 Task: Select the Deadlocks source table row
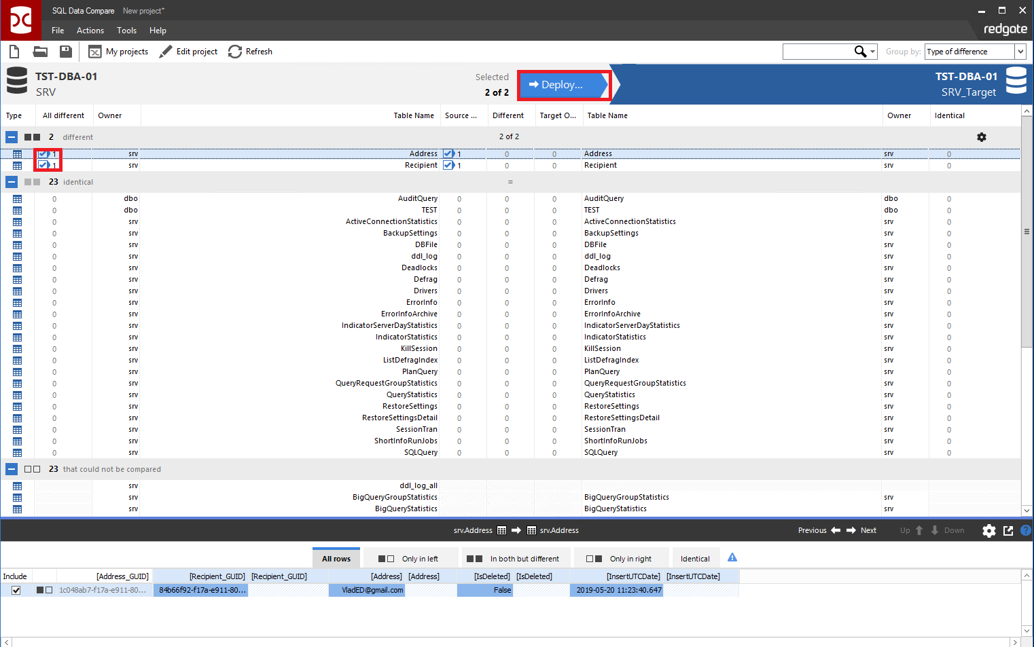(x=419, y=268)
